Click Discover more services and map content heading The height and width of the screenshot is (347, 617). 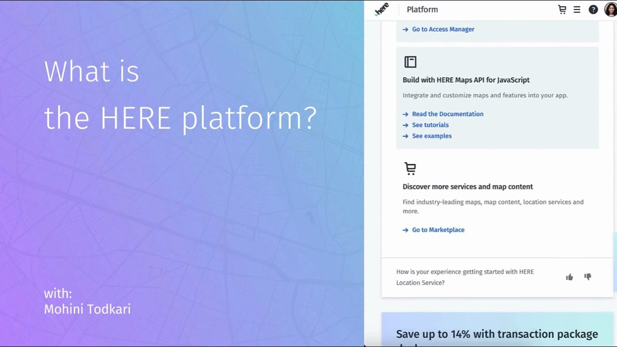coord(468,187)
